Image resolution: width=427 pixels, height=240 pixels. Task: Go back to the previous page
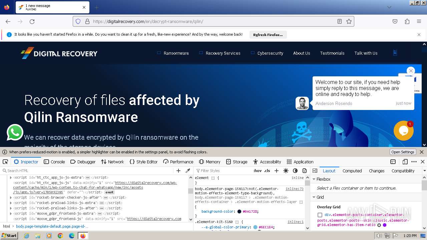click(x=8, y=21)
